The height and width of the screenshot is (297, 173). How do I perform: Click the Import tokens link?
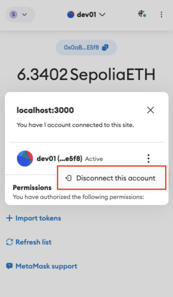click(34, 218)
